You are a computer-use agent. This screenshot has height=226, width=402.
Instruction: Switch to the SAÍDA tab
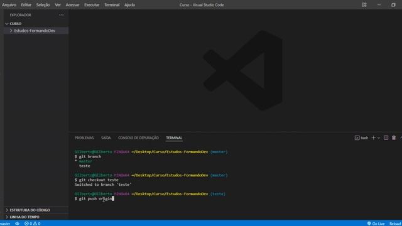pos(106,138)
